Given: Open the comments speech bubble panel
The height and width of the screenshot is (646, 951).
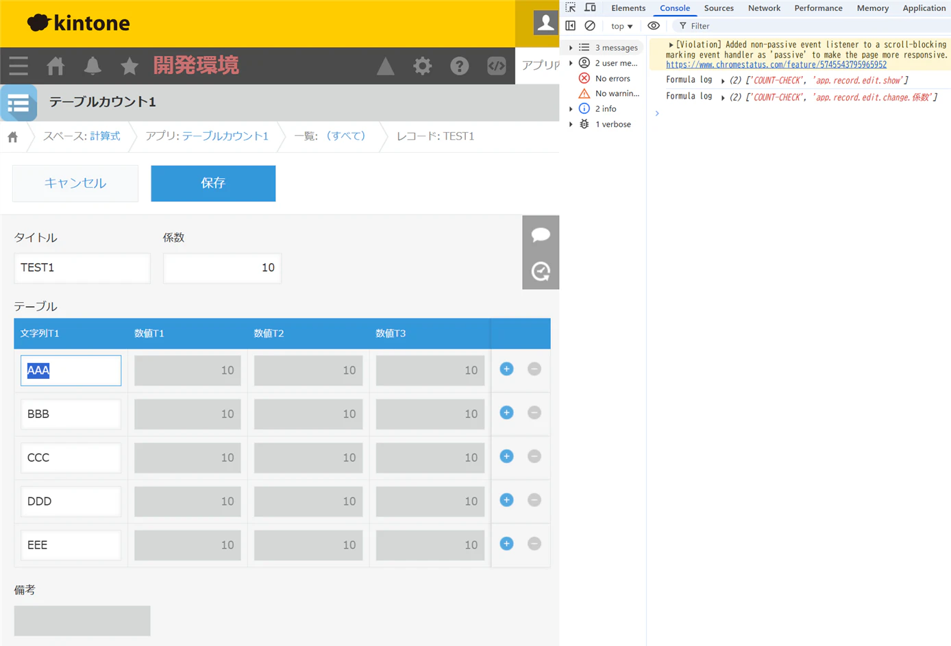Looking at the screenshot, I should 541,235.
